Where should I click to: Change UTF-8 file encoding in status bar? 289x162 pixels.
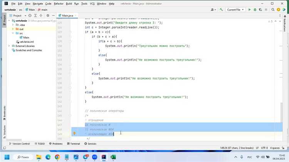point(264,148)
